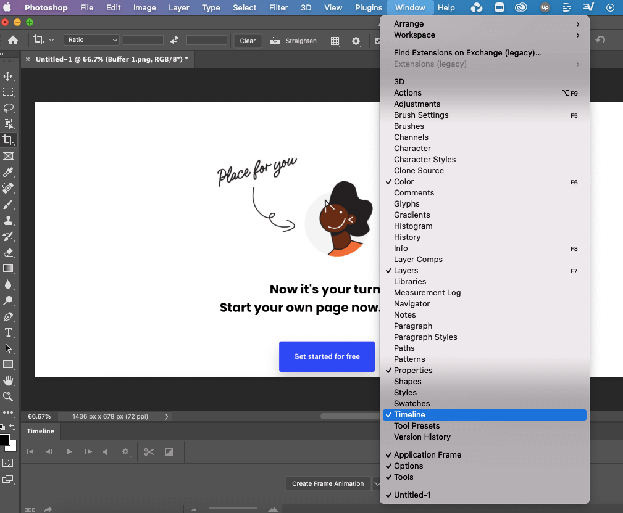Open the Timeline panel settings gear icon
The width and height of the screenshot is (623, 513).
pos(125,451)
